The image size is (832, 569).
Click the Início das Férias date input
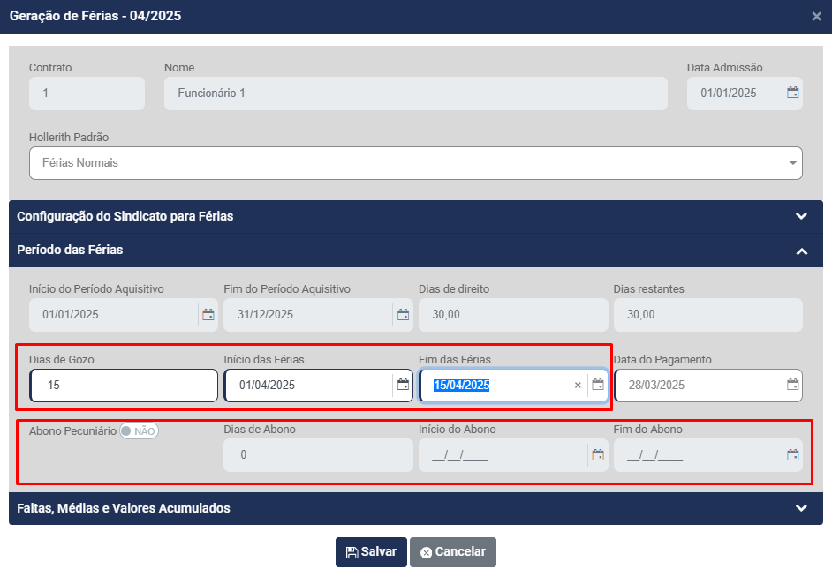[x=305, y=386]
